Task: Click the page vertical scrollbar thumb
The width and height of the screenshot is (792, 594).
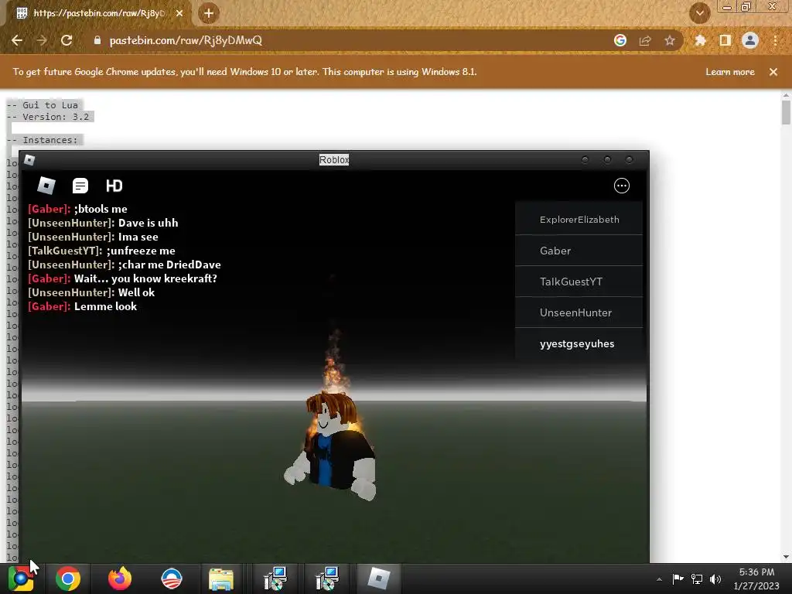Action: pos(786,112)
